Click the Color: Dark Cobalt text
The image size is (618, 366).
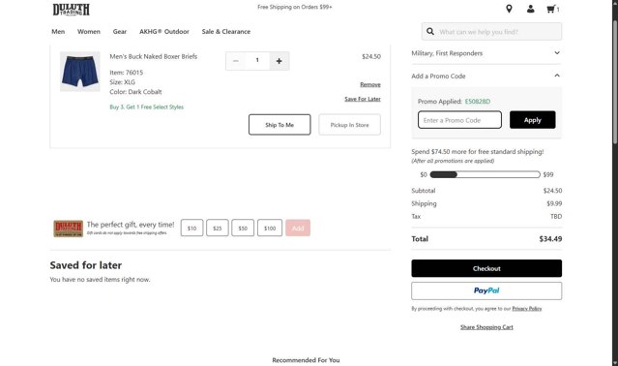point(135,92)
